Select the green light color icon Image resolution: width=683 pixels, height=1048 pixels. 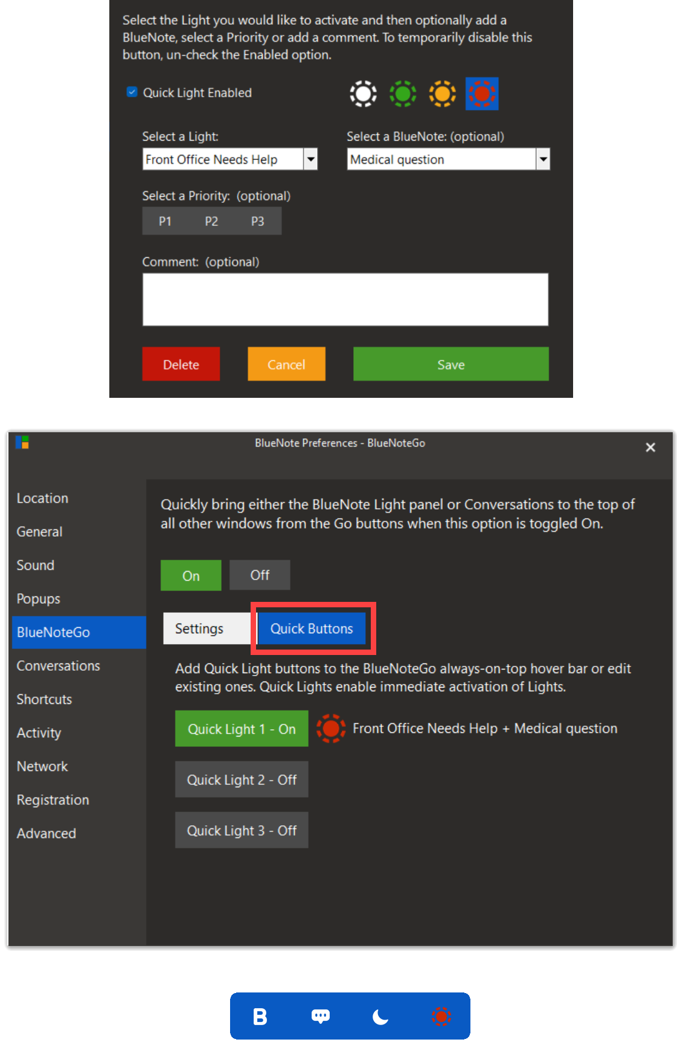(403, 94)
